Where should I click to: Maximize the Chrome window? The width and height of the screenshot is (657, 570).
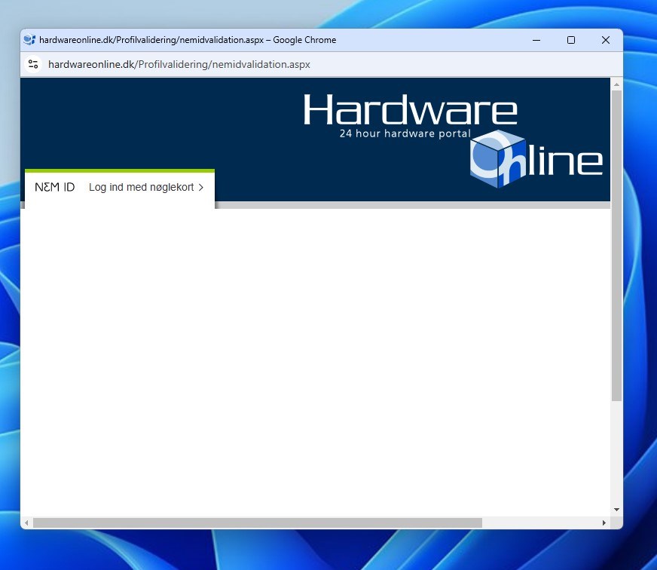point(570,40)
